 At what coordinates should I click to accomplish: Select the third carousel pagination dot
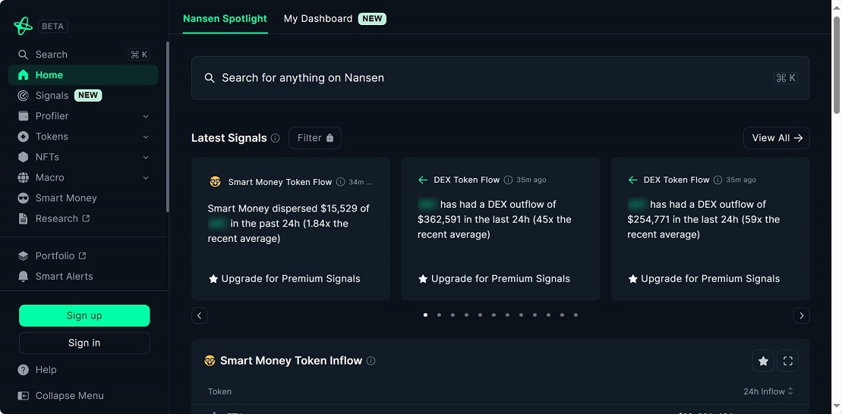click(x=453, y=315)
